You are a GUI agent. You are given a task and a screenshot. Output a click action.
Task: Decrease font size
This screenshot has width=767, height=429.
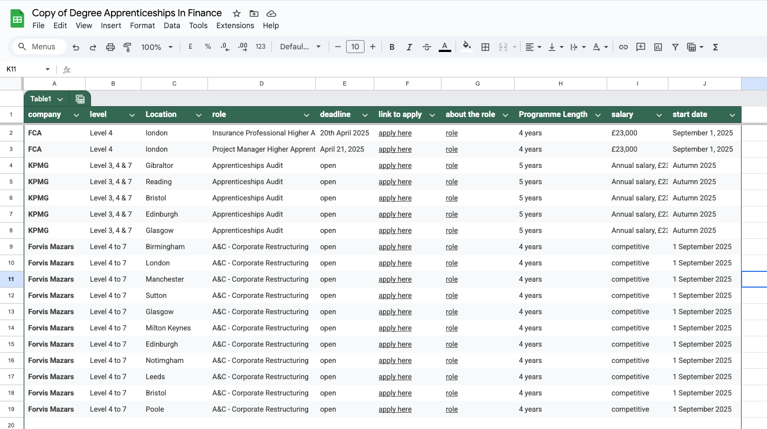338,47
